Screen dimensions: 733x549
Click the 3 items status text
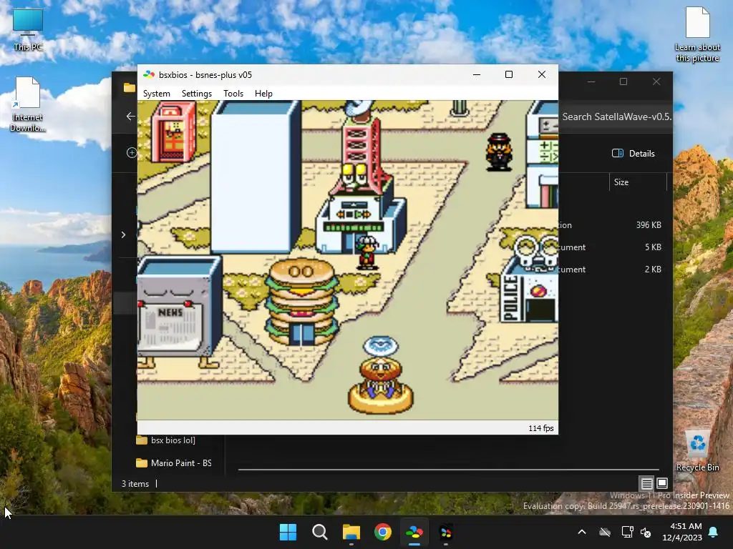(x=135, y=484)
